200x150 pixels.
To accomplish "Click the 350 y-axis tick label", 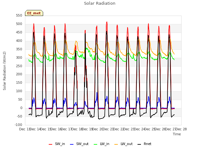I will pyautogui.click(x=19, y=49).
